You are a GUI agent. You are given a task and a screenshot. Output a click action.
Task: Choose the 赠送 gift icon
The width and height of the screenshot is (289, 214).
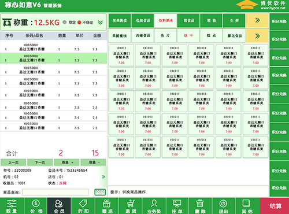tap(107, 206)
